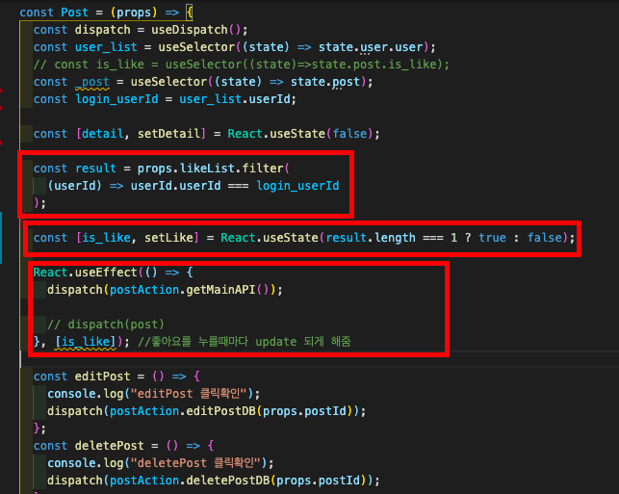Click the "deletePost 클릭확인" string

tap(195, 463)
